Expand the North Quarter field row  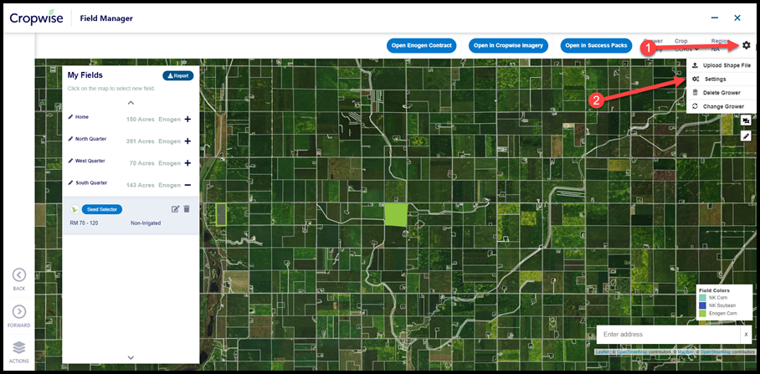coord(187,141)
